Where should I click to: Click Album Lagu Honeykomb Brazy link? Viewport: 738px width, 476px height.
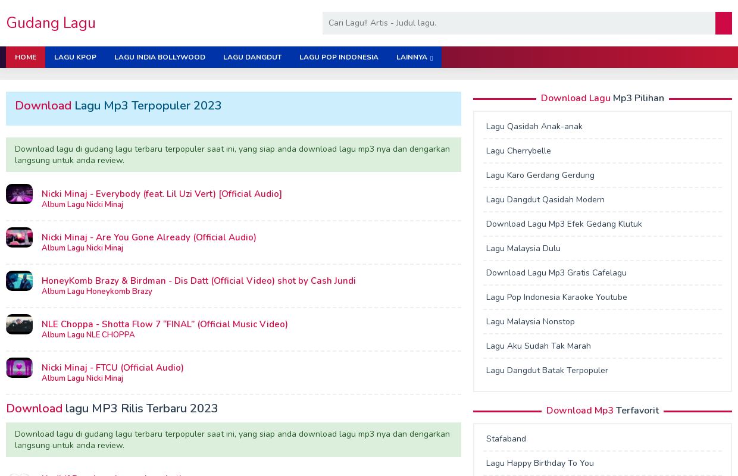(96, 292)
